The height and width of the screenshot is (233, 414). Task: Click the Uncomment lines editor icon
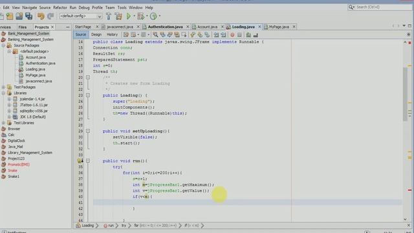tap(256, 35)
